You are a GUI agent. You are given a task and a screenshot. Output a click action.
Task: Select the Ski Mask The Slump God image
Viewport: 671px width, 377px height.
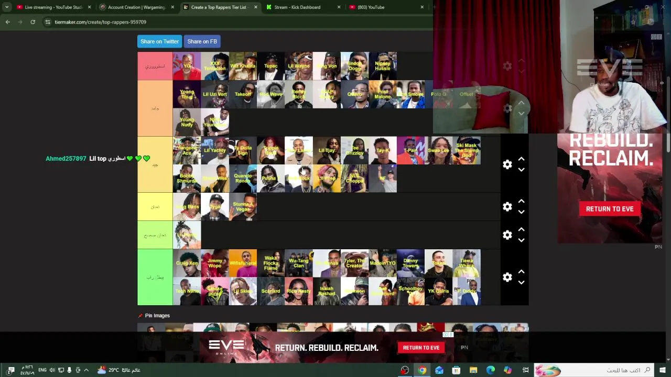[467, 150]
